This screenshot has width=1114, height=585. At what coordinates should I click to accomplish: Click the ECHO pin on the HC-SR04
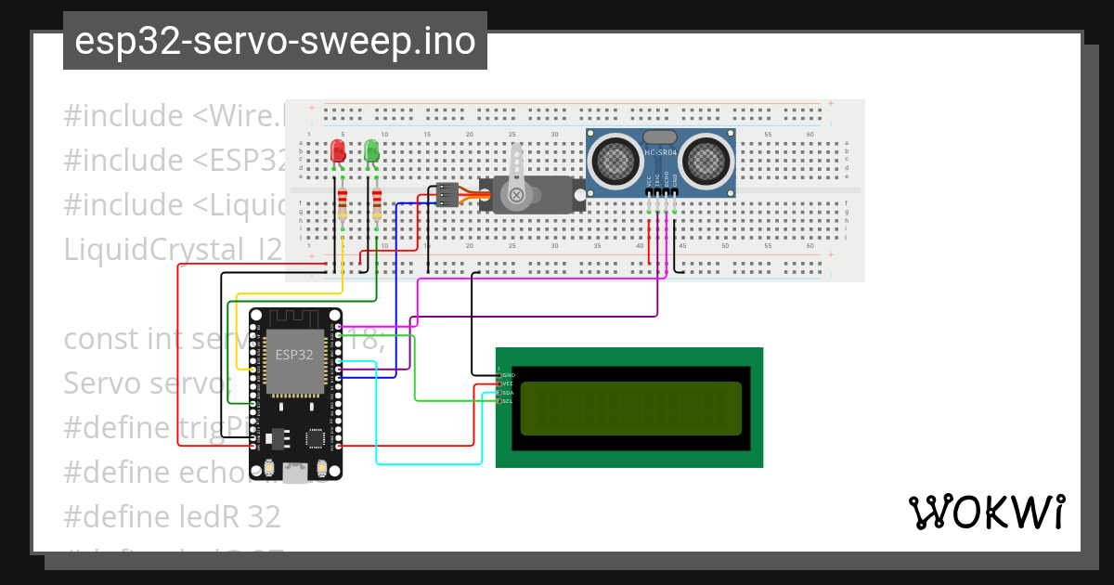666,192
